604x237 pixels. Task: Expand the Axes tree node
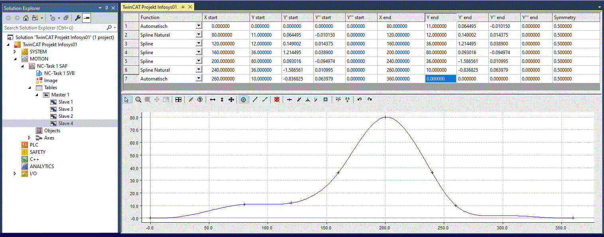click(x=29, y=138)
